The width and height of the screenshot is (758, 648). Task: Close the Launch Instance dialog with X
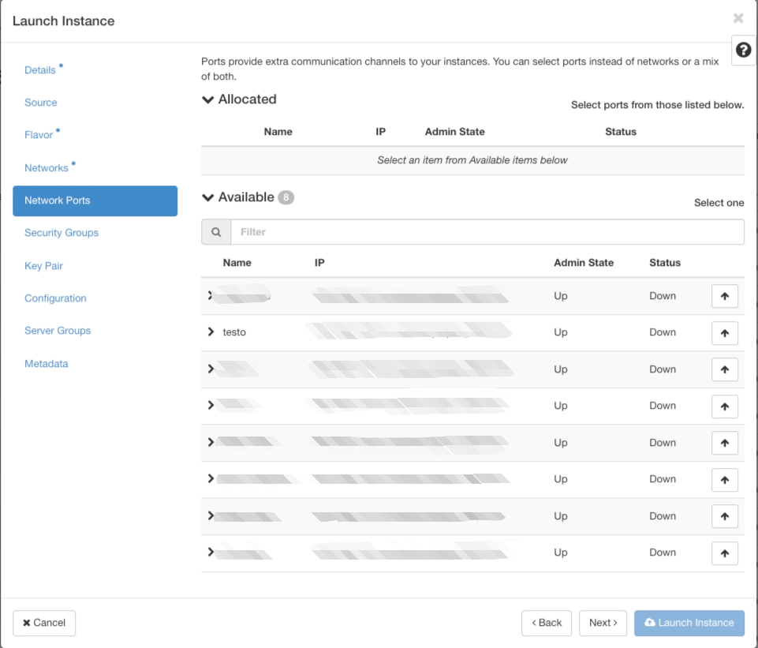tap(737, 18)
